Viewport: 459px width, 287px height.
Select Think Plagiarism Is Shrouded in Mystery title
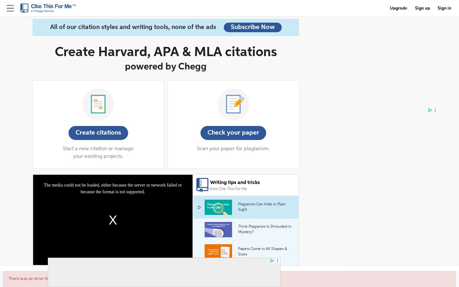click(x=265, y=229)
